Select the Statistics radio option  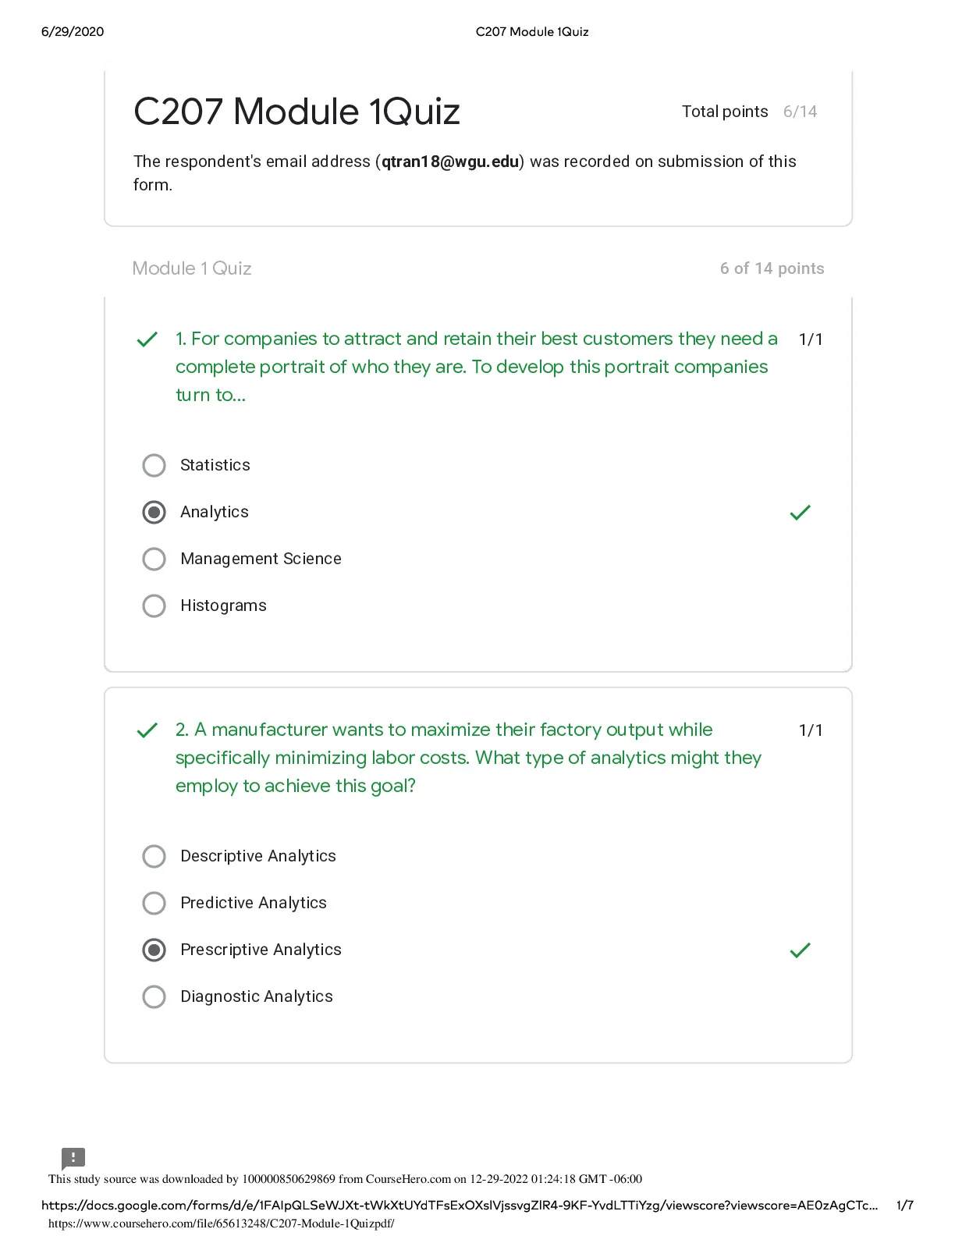click(154, 466)
